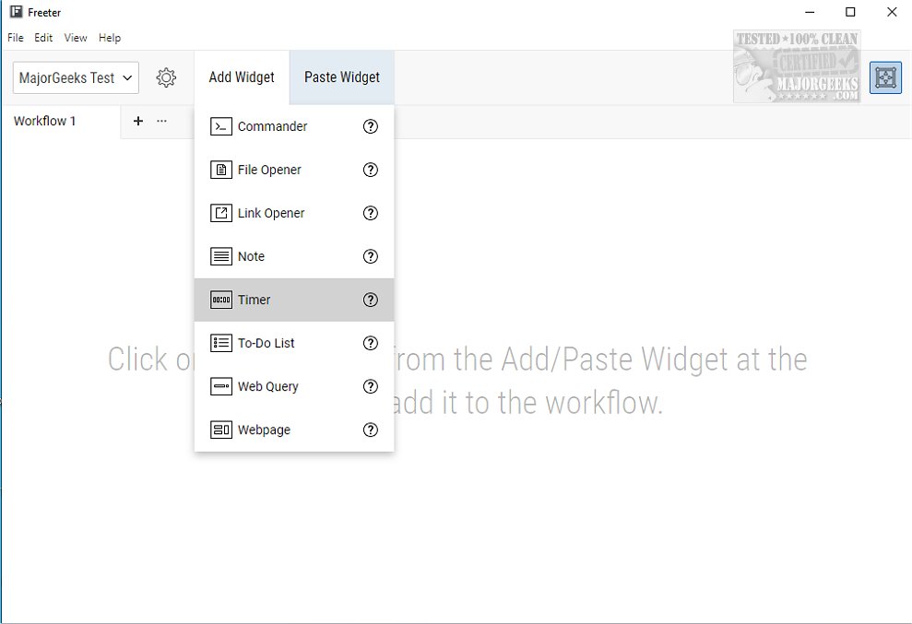Click the Web Query widget icon
This screenshot has height=624, width=912.
pos(220,387)
